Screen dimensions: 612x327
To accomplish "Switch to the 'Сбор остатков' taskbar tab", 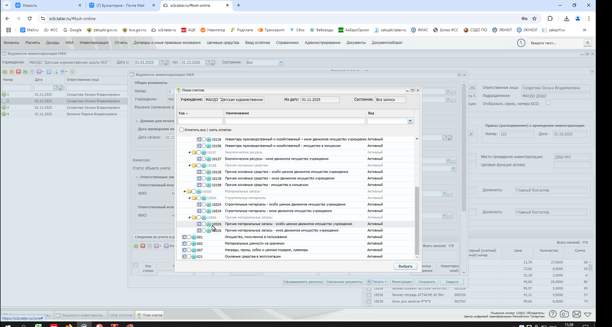I will click(121, 315).
